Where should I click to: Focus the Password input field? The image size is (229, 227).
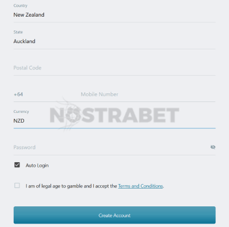click(110, 147)
